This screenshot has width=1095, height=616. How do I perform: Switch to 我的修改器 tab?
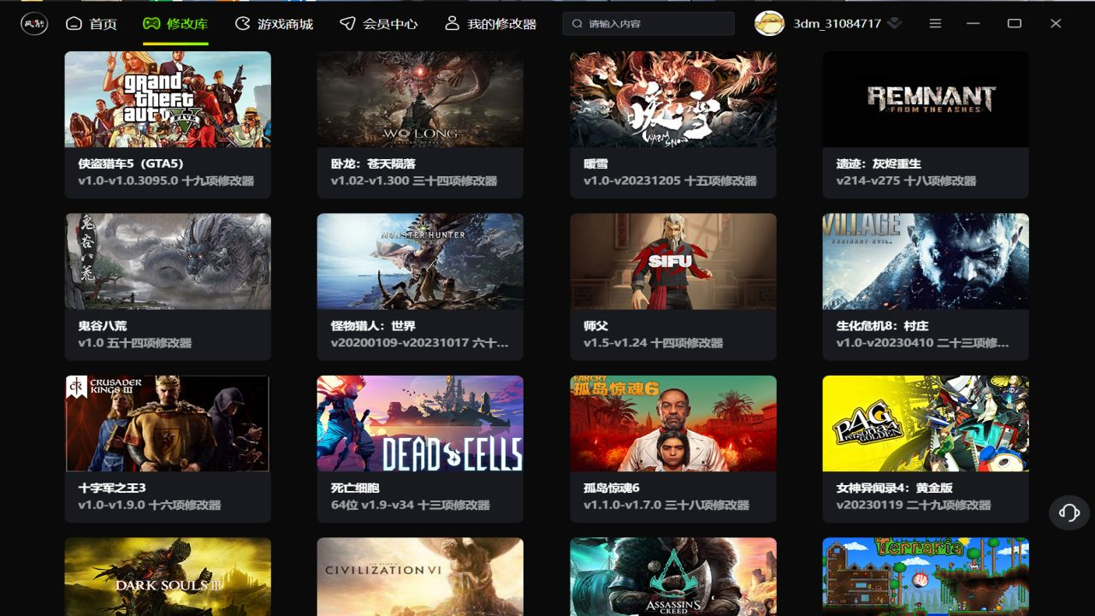[x=490, y=24]
